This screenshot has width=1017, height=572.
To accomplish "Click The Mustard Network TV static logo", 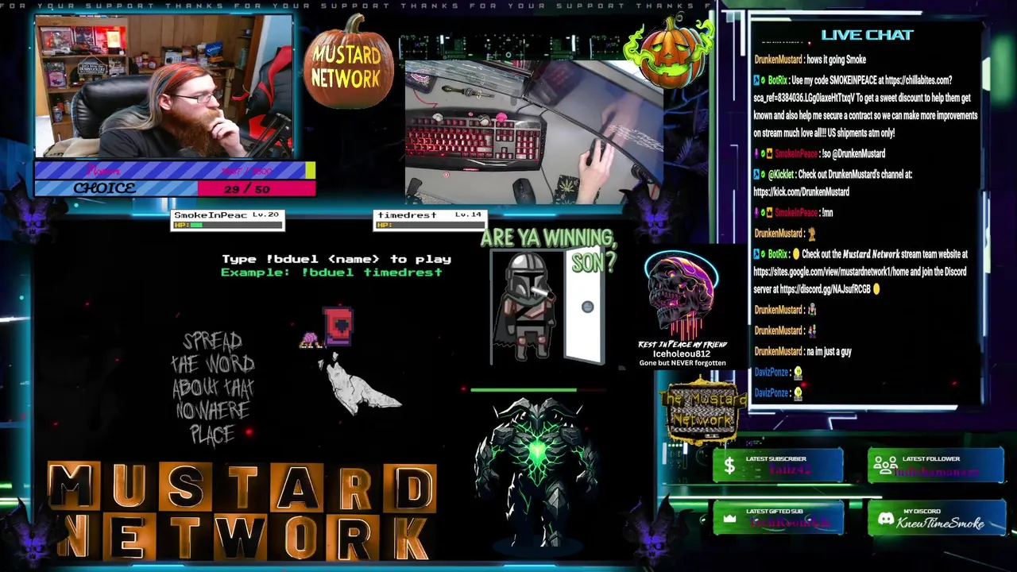I will 702,411.
